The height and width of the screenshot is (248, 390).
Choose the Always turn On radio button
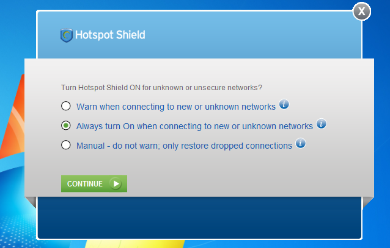click(66, 126)
